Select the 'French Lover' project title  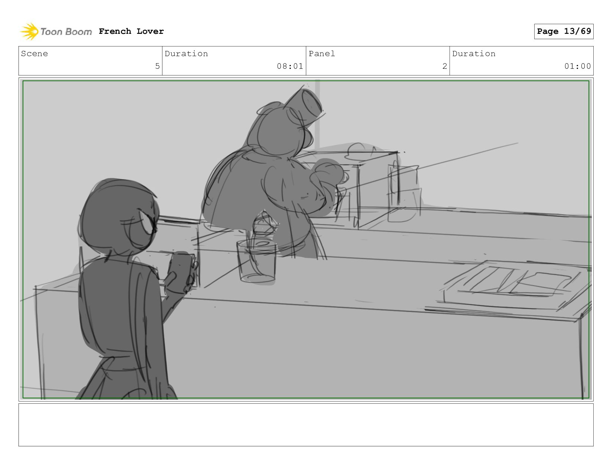point(131,31)
